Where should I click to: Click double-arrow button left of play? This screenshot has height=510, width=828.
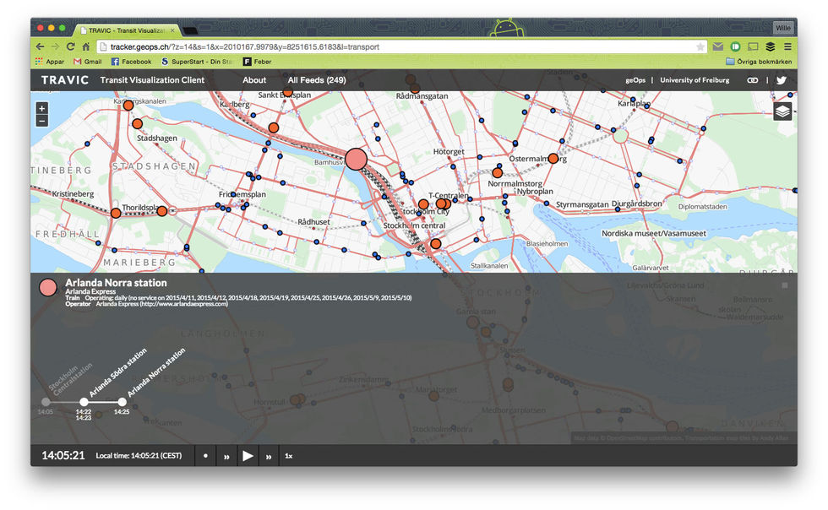click(x=226, y=456)
